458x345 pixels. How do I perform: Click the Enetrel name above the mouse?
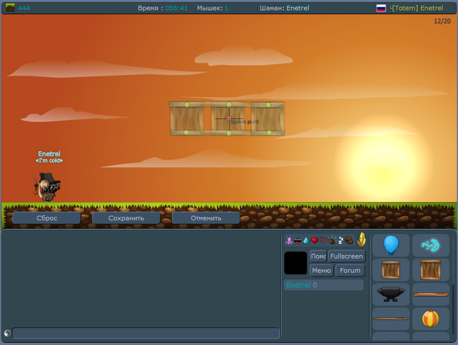[49, 153]
